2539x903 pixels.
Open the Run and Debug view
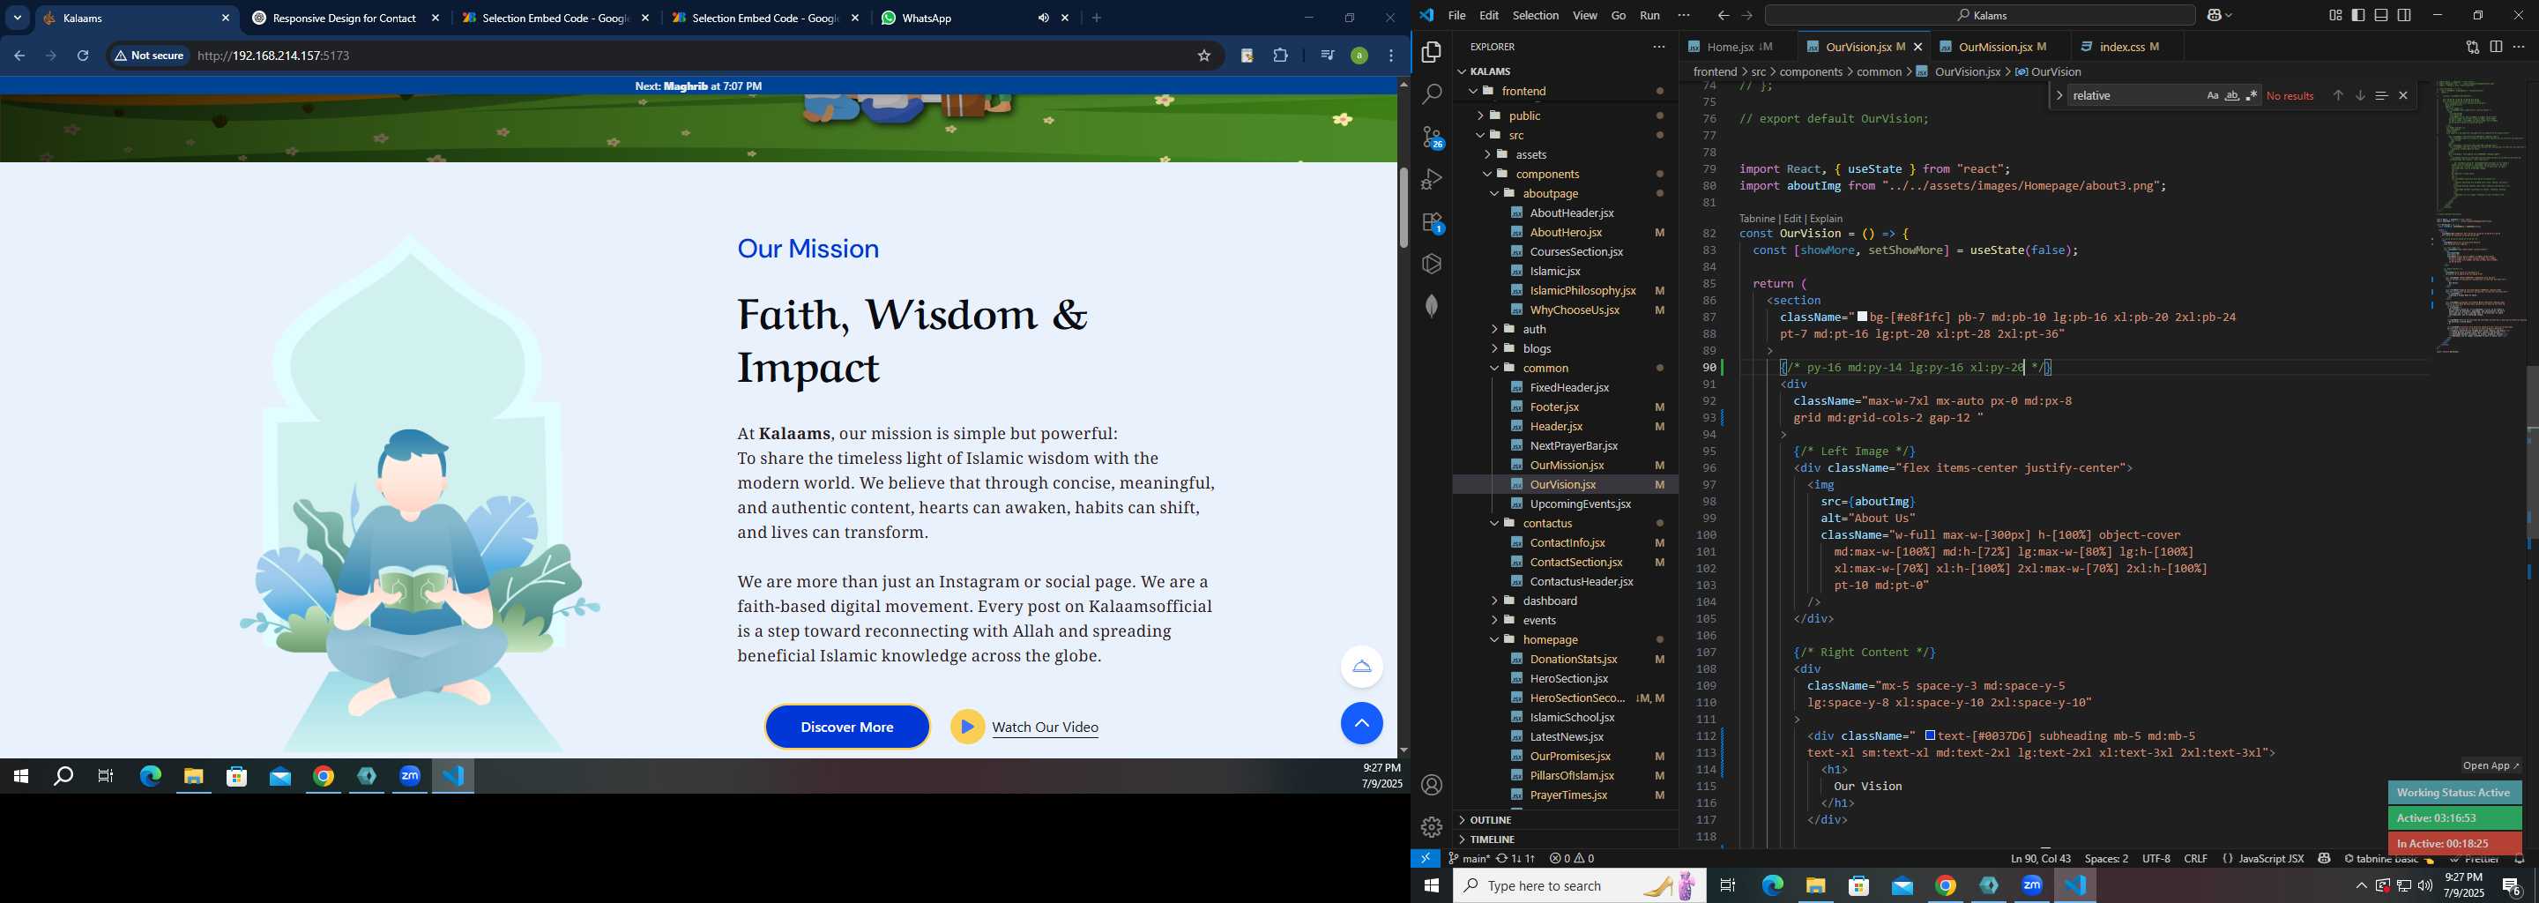click(1431, 179)
